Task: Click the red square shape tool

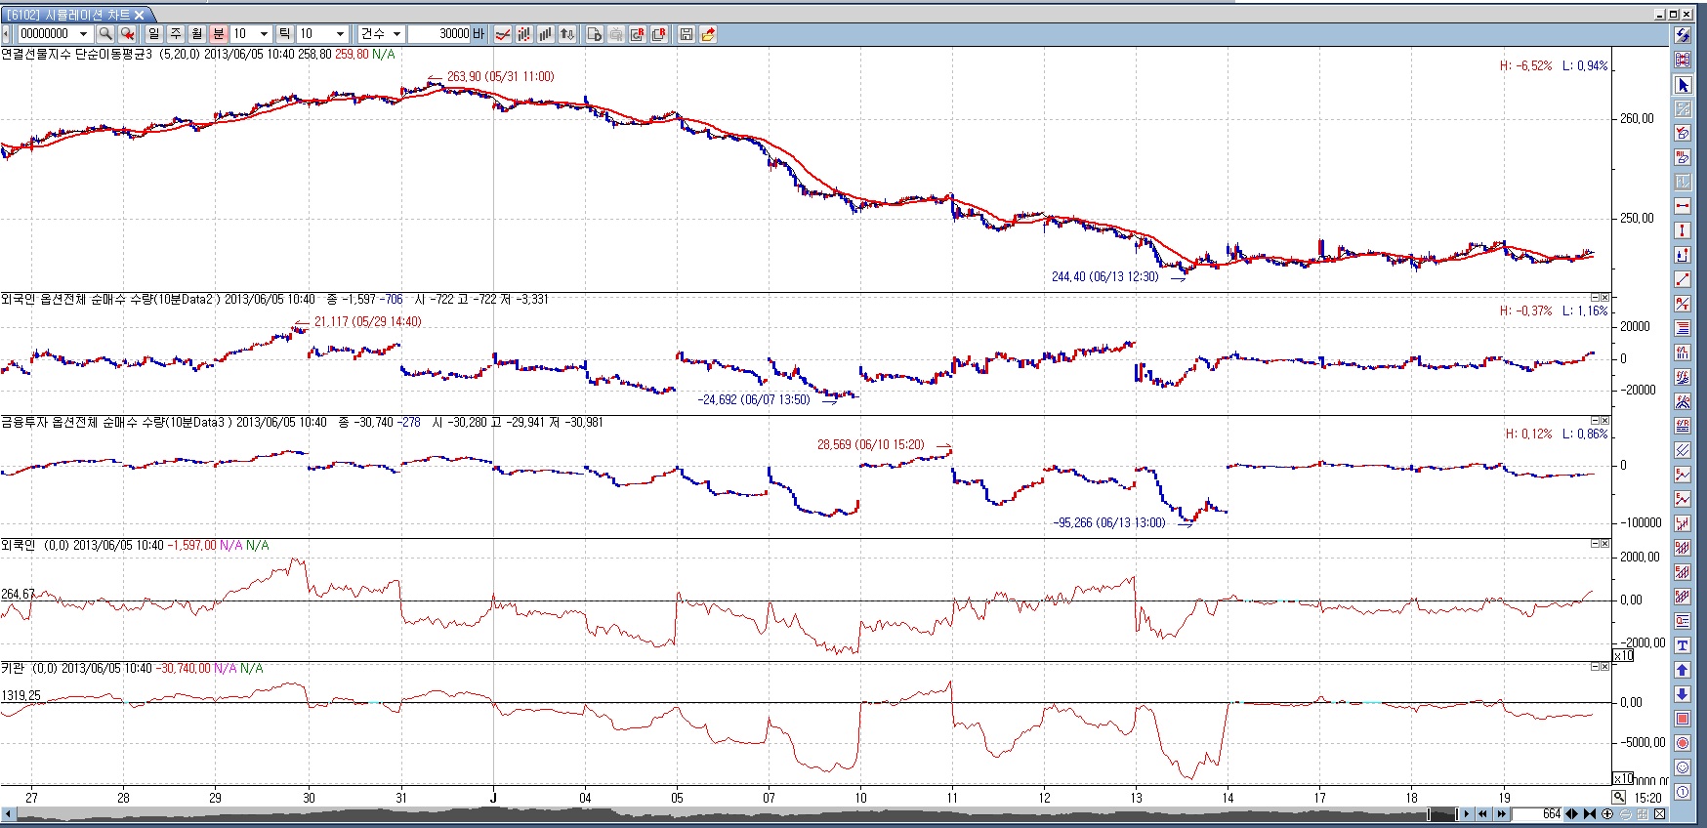Action: tap(1683, 719)
